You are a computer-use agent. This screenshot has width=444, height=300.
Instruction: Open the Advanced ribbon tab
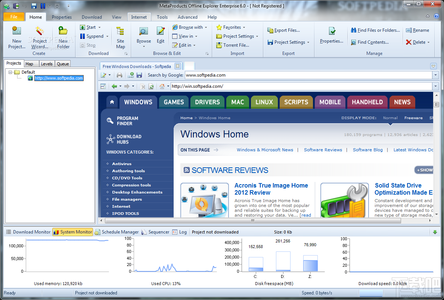(187, 17)
